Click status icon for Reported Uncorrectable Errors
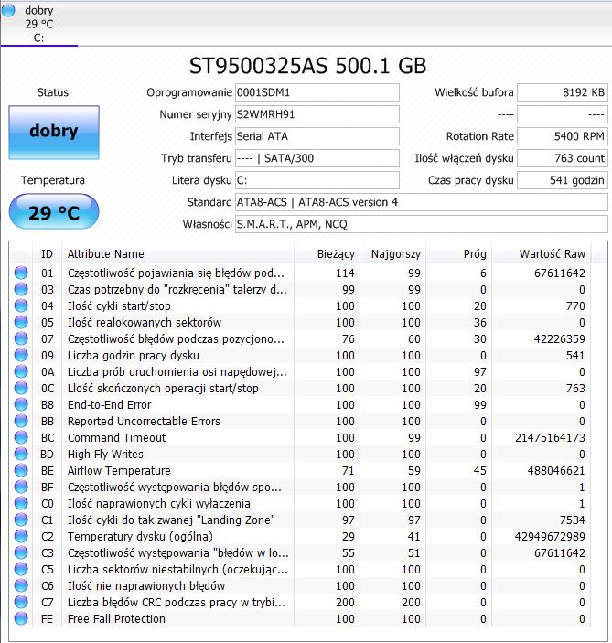The width and height of the screenshot is (612, 643). pyautogui.click(x=21, y=421)
